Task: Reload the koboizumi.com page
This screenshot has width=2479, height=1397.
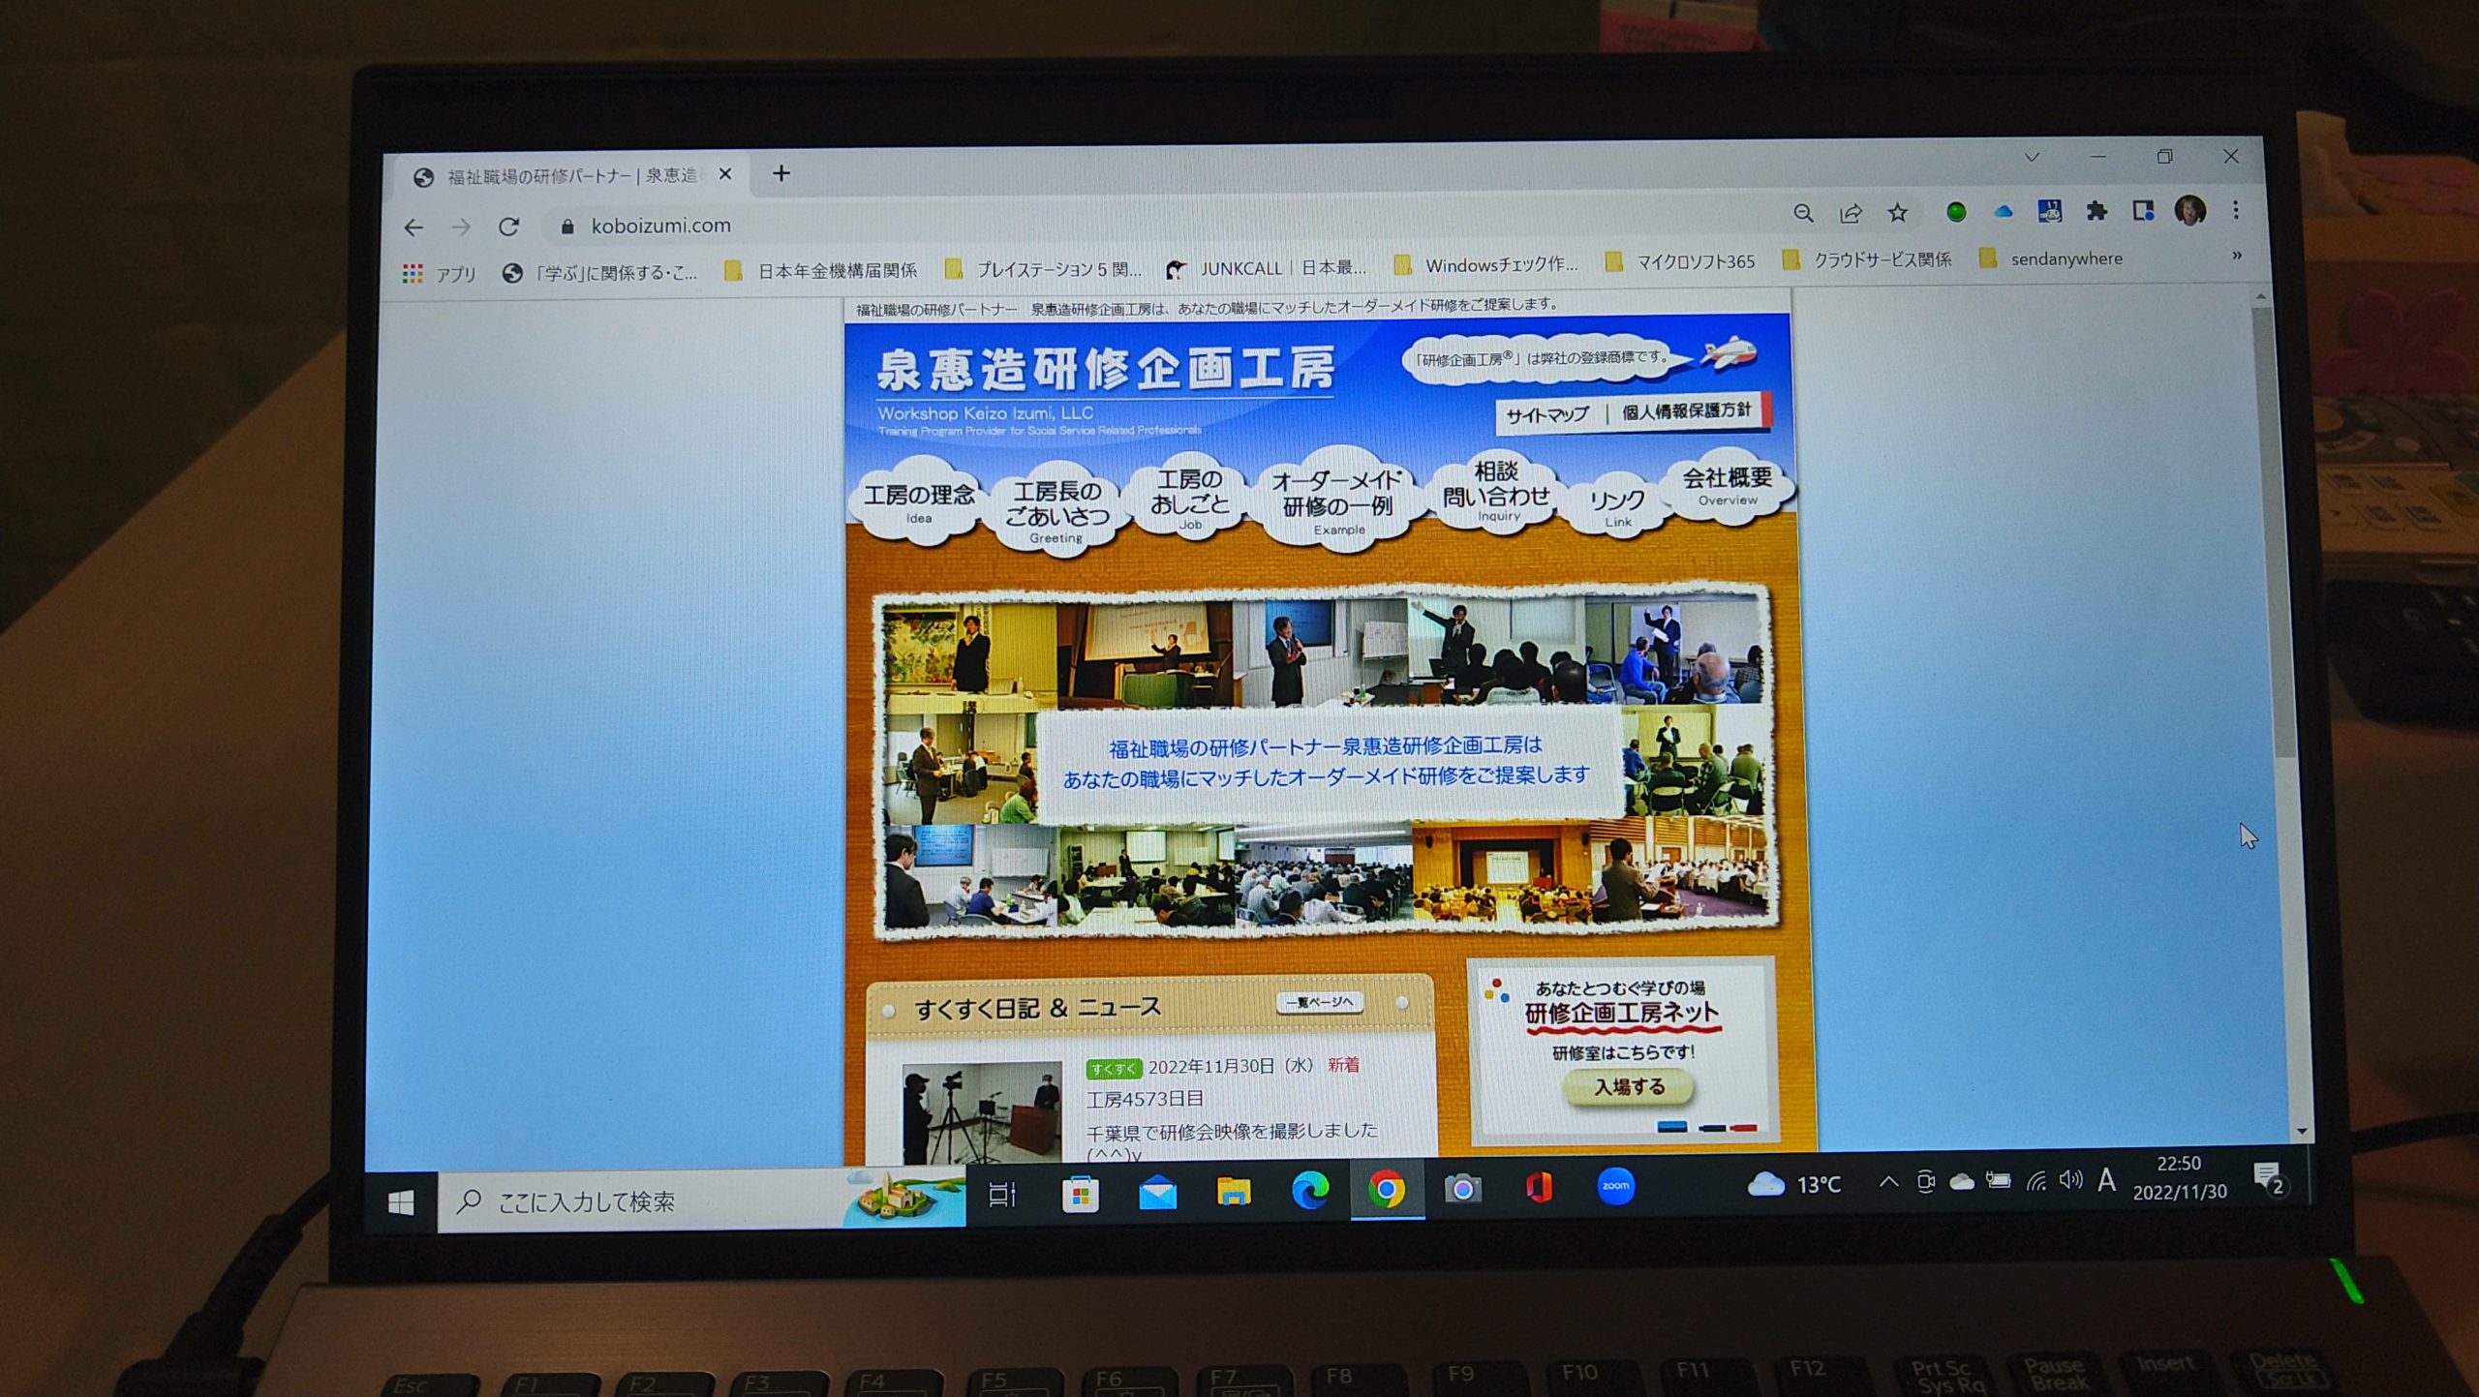Action: point(508,227)
